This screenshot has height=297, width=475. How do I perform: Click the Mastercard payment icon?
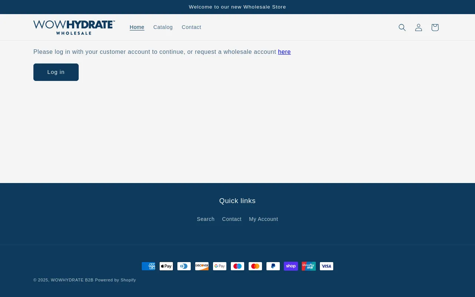[x=255, y=266]
